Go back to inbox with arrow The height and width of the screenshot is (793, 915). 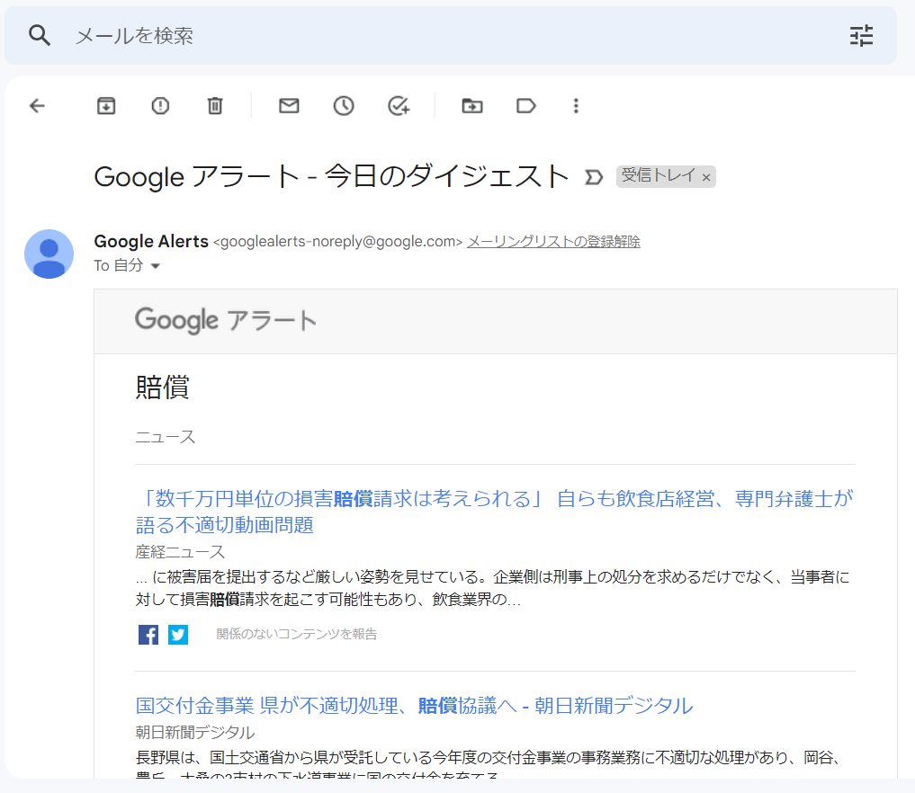click(38, 105)
